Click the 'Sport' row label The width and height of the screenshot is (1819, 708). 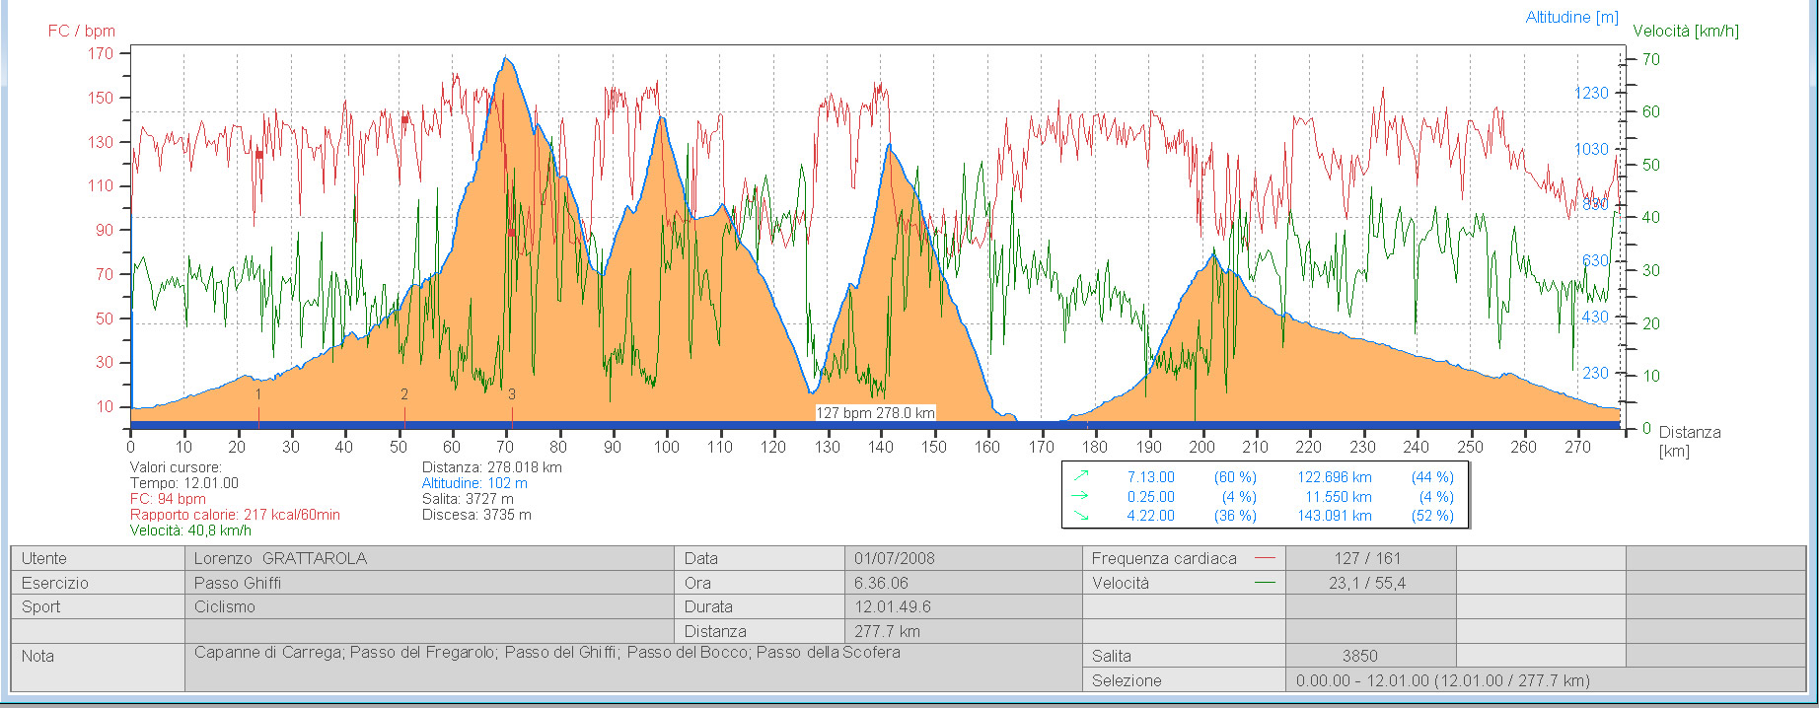point(40,607)
